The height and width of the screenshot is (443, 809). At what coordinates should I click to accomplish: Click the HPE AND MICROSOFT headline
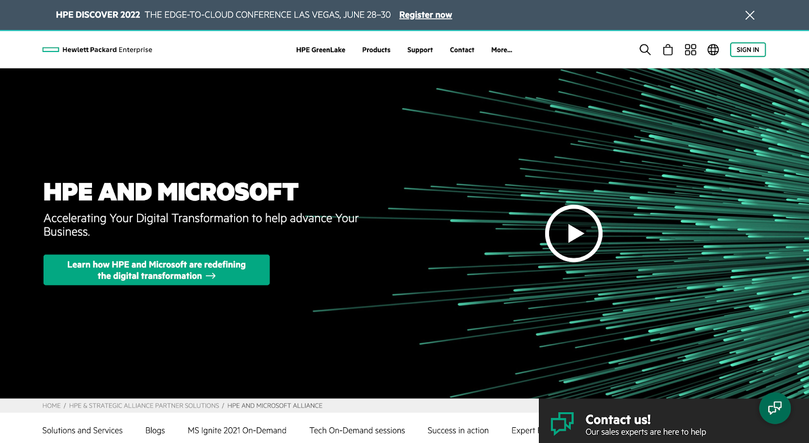point(171,192)
